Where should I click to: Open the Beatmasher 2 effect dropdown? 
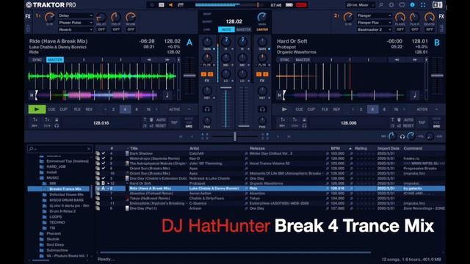pyautogui.click(x=374, y=29)
